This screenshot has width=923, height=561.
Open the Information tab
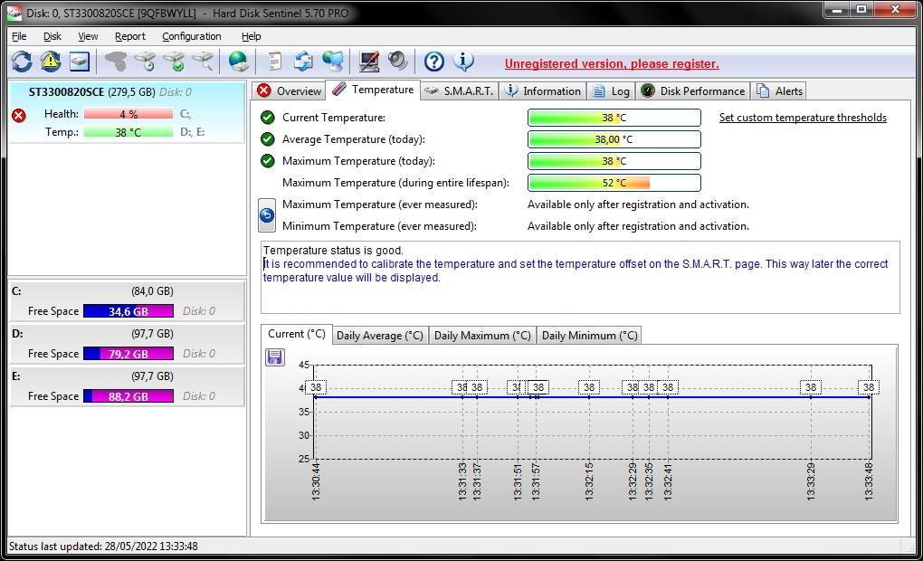pos(543,90)
